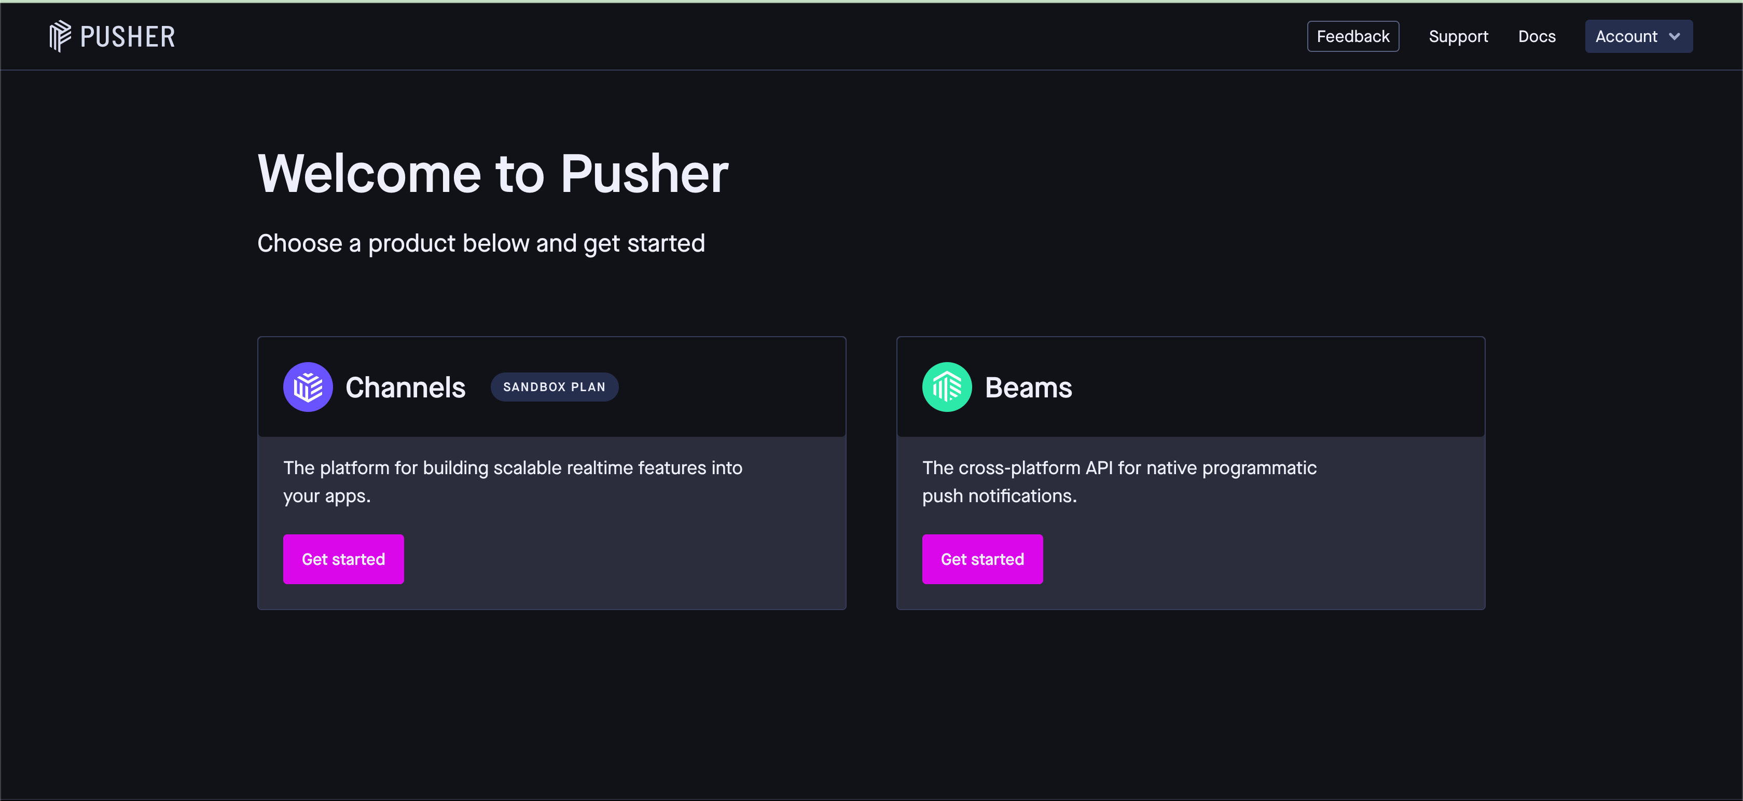Viewport: 1743px width, 801px height.
Task: Select the Channels card title
Action: tap(405, 388)
